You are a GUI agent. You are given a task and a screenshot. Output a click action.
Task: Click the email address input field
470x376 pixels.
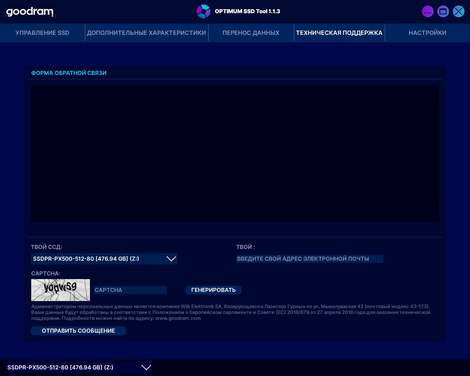click(x=310, y=259)
